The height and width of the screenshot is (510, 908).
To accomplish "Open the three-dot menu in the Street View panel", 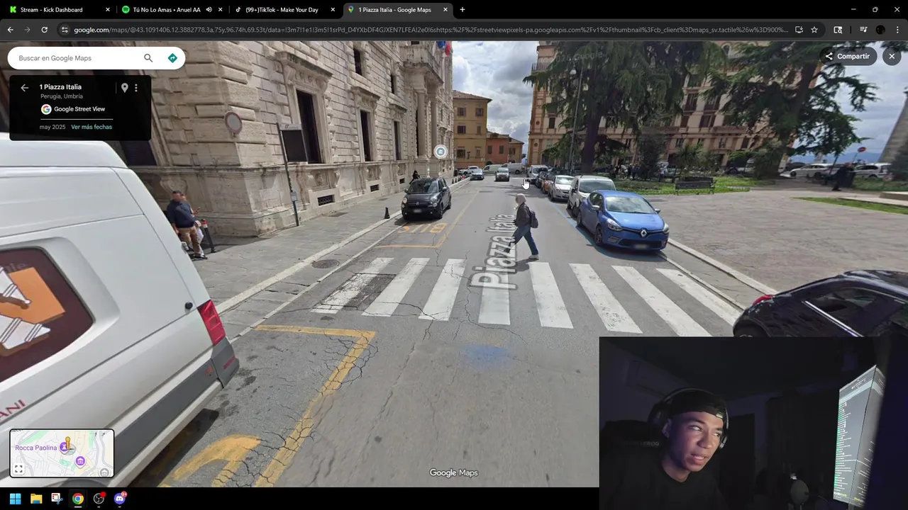I will coord(136,88).
